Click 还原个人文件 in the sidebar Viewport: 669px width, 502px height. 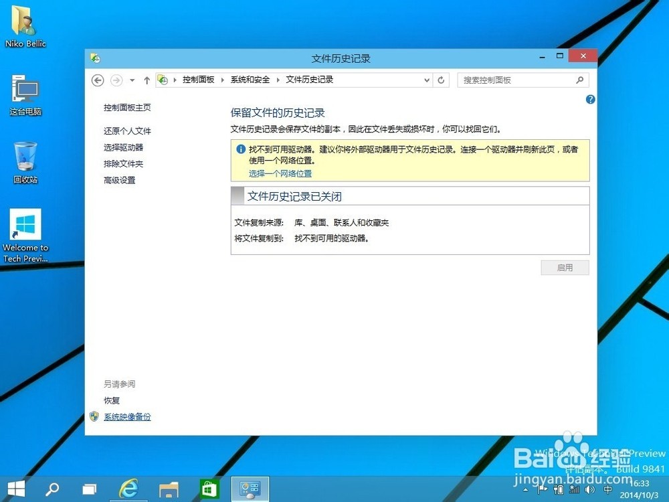(x=127, y=131)
